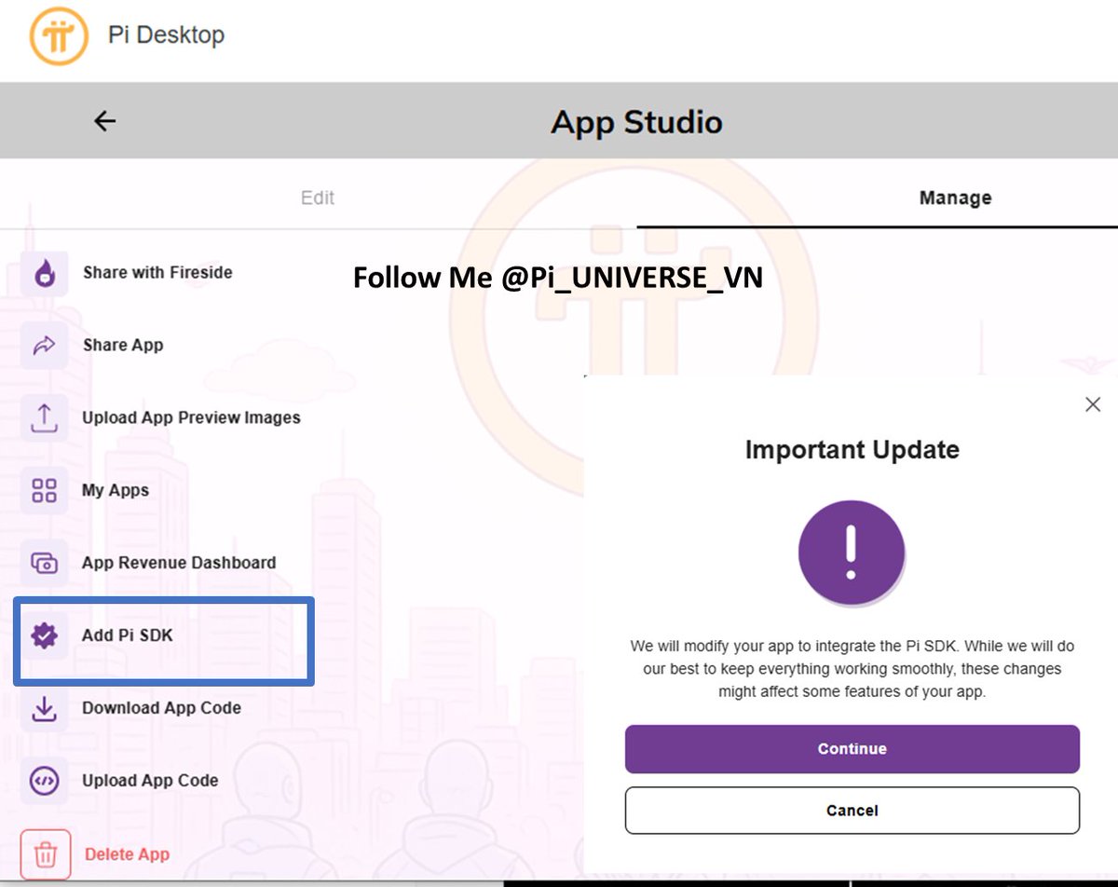Viewport: 1118px width, 887px height.
Task: Click the App Revenue Dashboard money icon
Action: coord(44,563)
